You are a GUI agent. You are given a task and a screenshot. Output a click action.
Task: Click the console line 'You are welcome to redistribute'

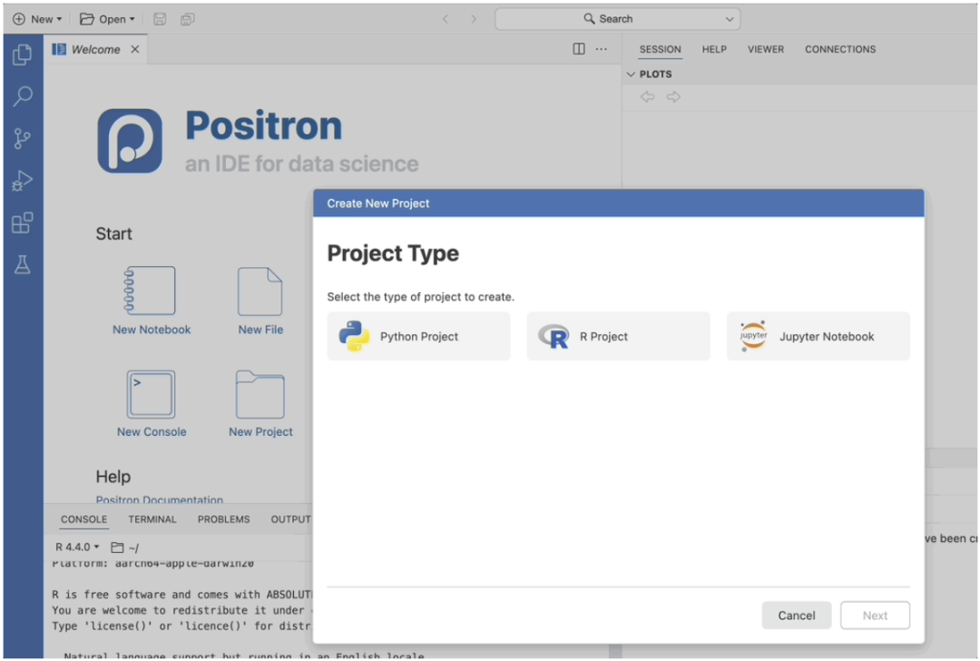181,610
